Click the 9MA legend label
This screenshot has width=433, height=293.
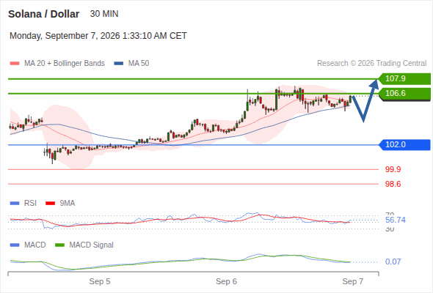click(68, 204)
